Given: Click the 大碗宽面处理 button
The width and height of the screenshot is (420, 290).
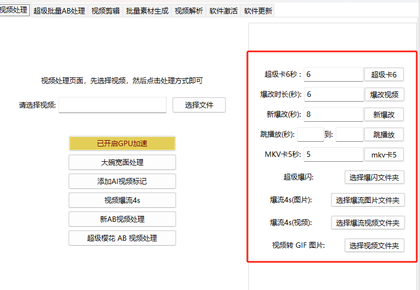Looking at the screenshot, I should coord(122,162).
